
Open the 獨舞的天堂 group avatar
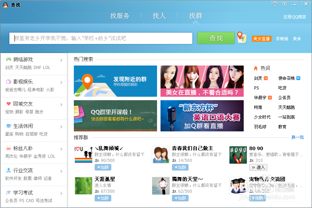161,186
